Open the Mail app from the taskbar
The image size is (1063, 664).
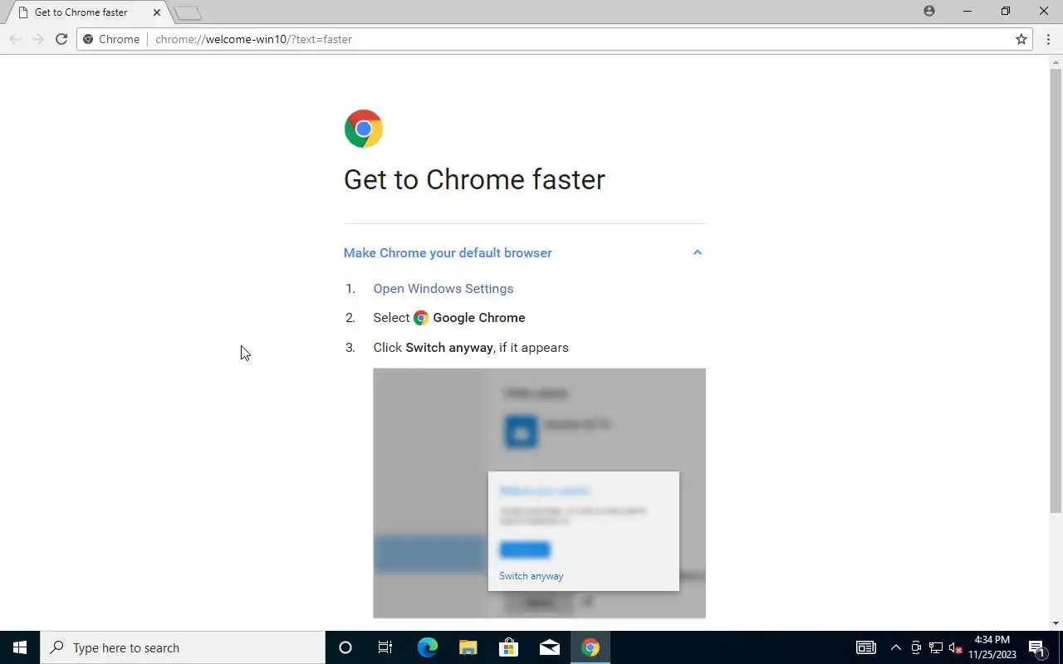[x=549, y=647]
